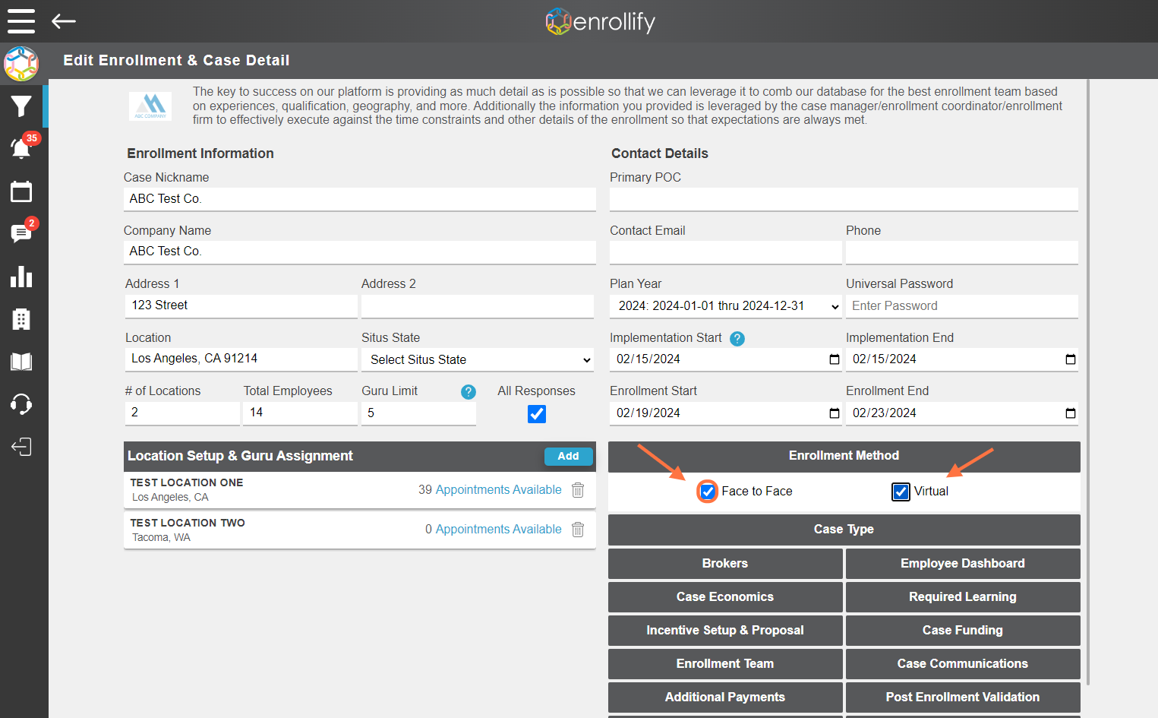The height and width of the screenshot is (718, 1158).
Task: Click the Phone field
Action: [x=962, y=252]
